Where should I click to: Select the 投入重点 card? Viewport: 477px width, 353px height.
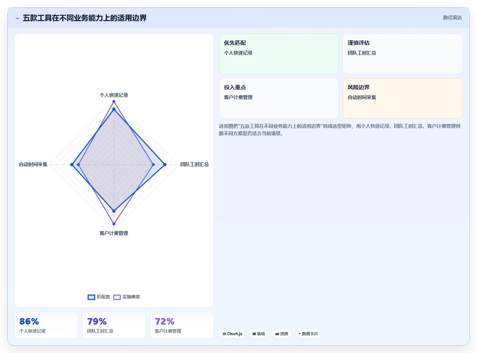279,98
